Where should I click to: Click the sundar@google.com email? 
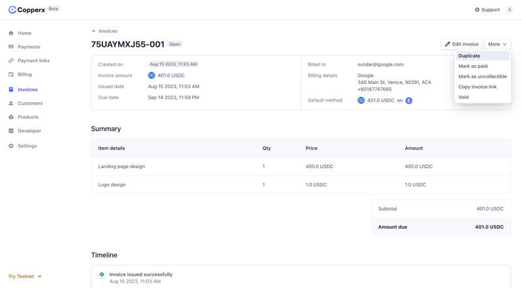[x=380, y=65]
